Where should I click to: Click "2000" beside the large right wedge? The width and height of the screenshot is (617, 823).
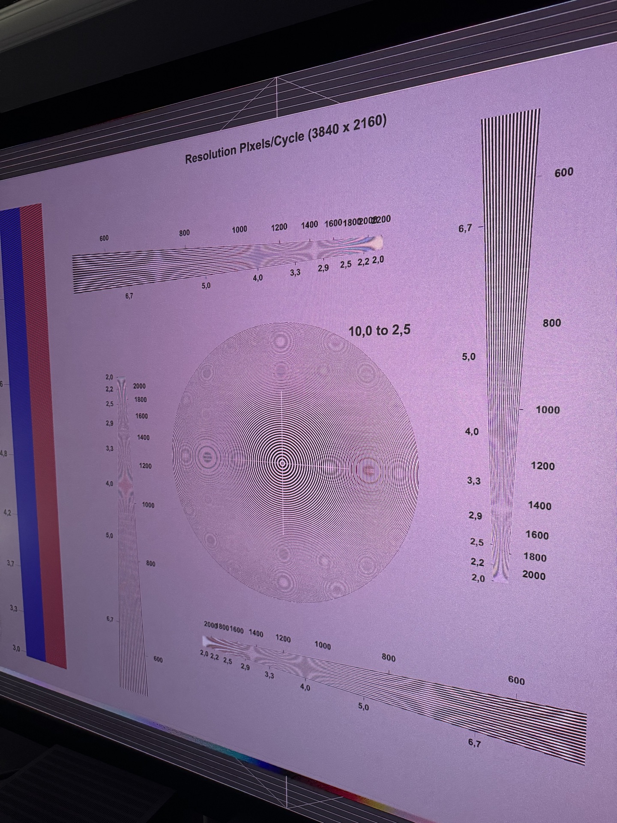[534, 576]
